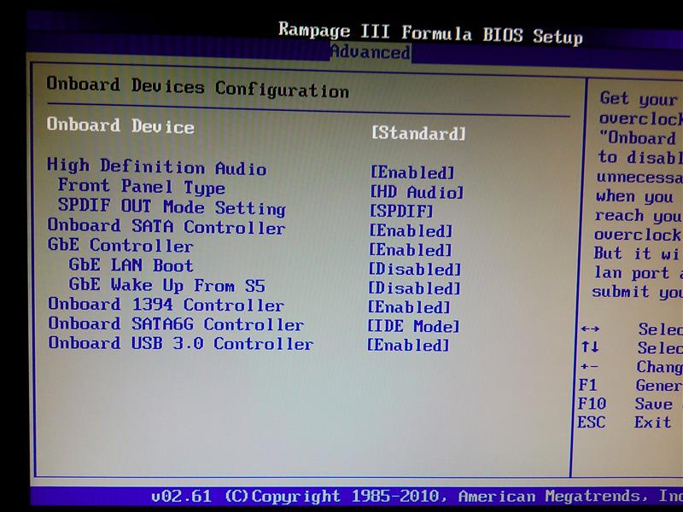Select the Advanced tab
Image resolution: width=683 pixels, height=512 pixels.
coord(370,53)
